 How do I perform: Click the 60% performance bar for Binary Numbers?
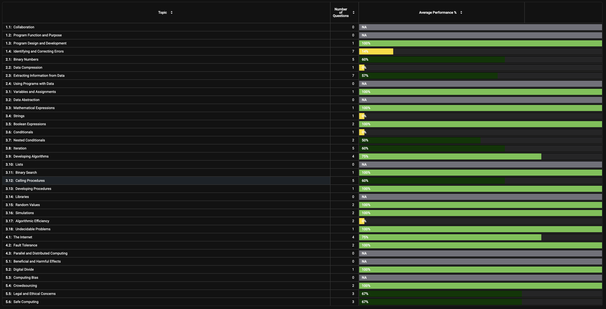pos(432,59)
